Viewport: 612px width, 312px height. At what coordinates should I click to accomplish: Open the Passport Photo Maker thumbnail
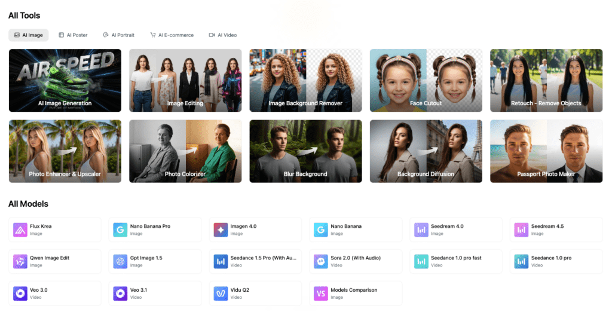(x=546, y=151)
